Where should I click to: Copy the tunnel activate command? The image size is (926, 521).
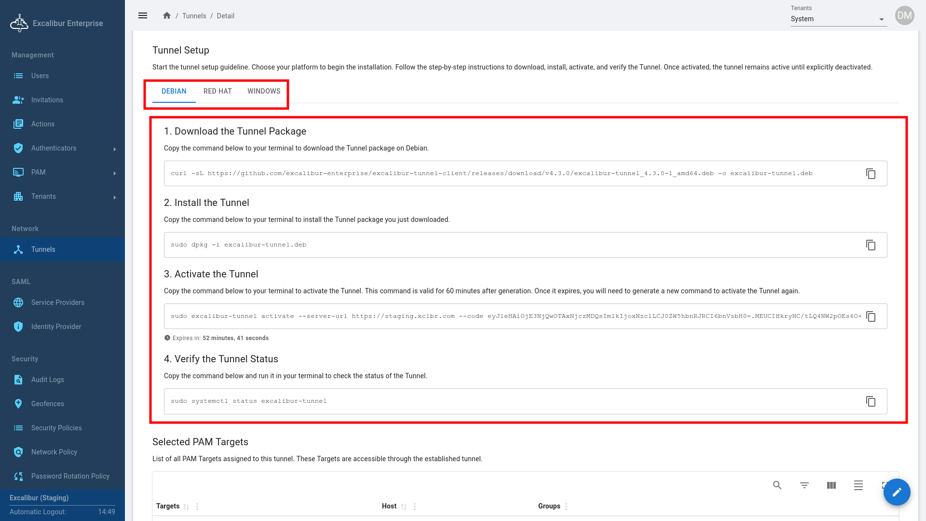pyautogui.click(x=871, y=316)
